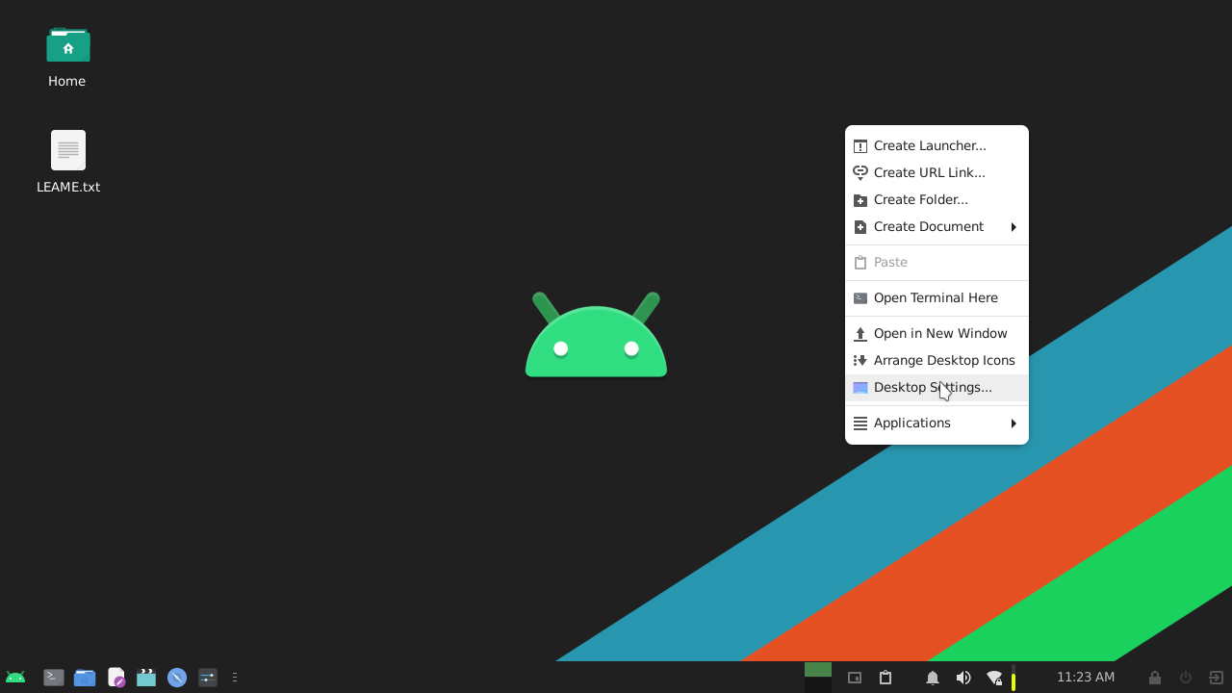The width and height of the screenshot is (1232, 693).
Task: Switch to the dark second workspace in the pager
Action: [818, 684]
